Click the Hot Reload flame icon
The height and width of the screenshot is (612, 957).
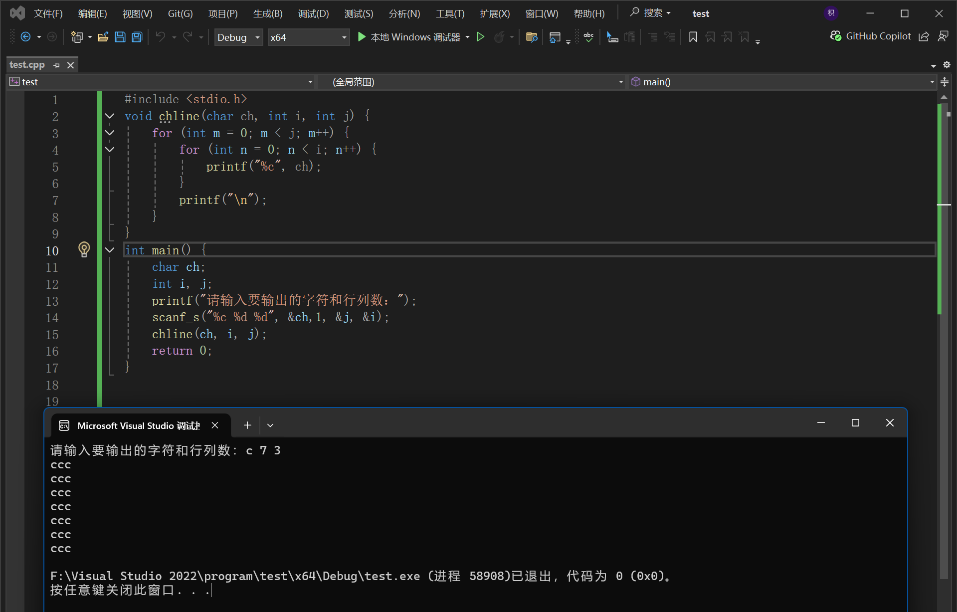(x=499, y=37)
